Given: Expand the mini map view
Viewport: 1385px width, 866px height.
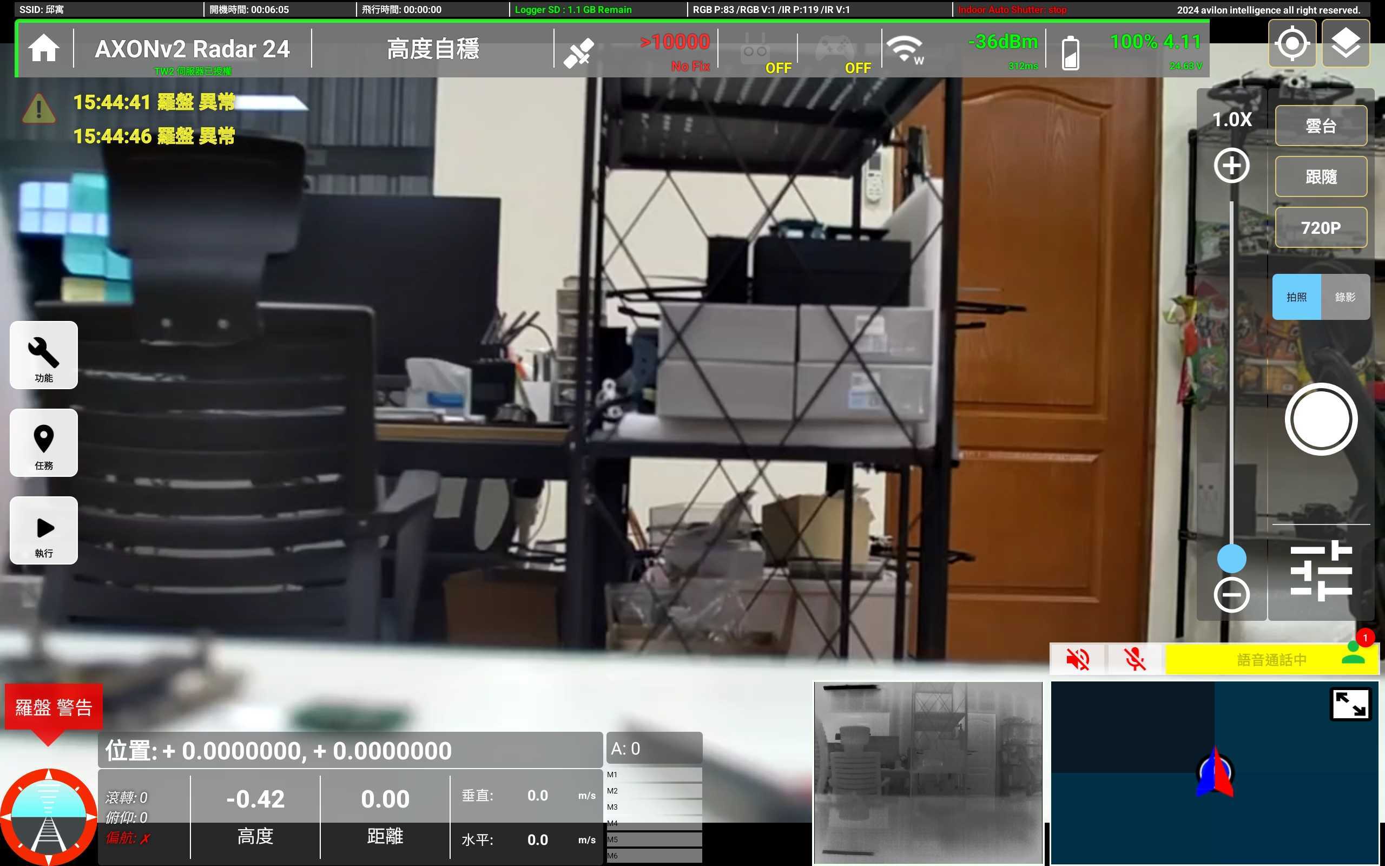Looking at the screenshot, I should click(1350, 704).
